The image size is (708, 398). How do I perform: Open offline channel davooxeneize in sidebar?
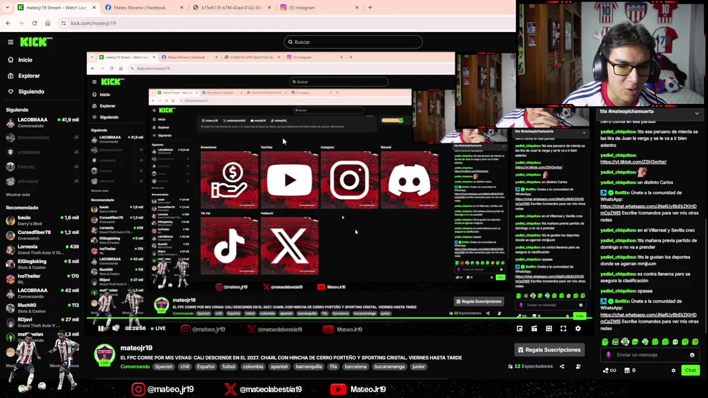[x=42, y=138]
